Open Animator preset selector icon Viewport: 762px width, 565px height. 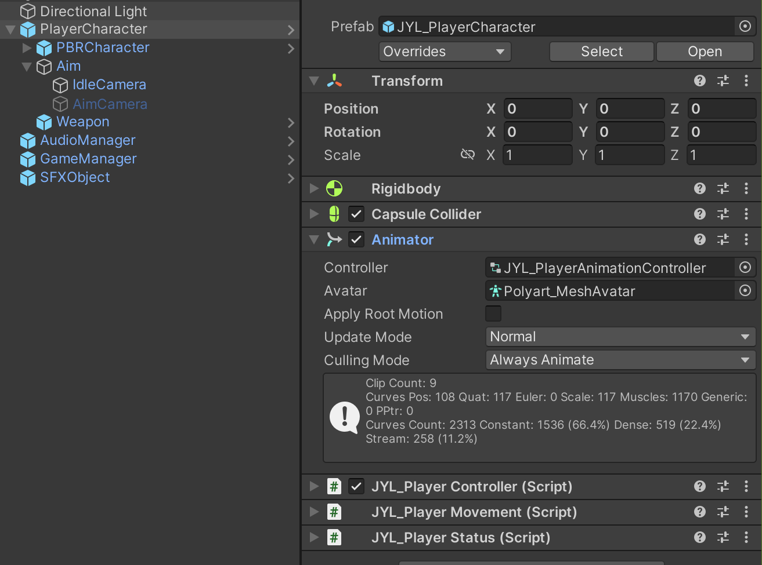tap(723, 239)
